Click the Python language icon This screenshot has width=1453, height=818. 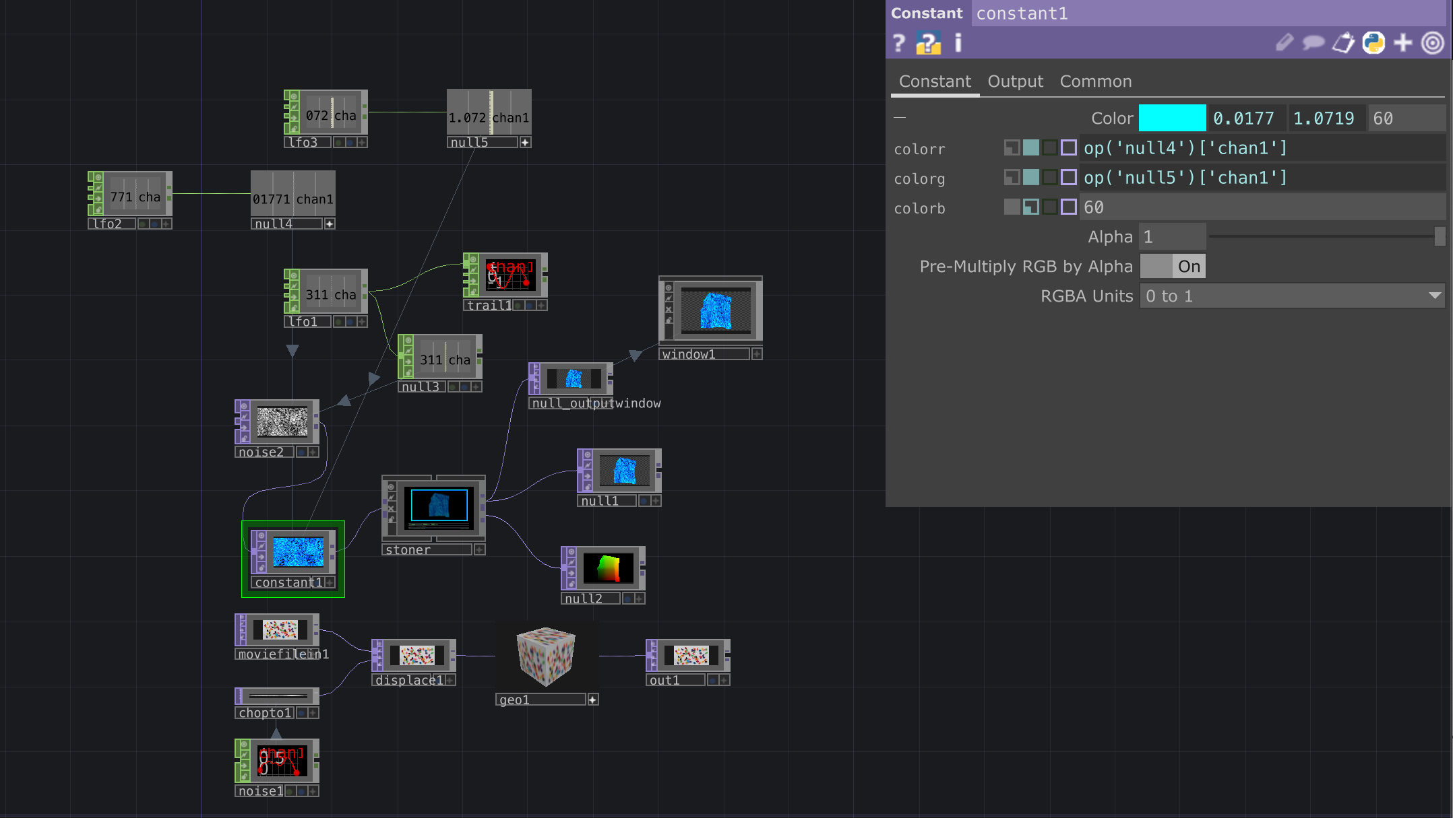(x=1373, y=43)
